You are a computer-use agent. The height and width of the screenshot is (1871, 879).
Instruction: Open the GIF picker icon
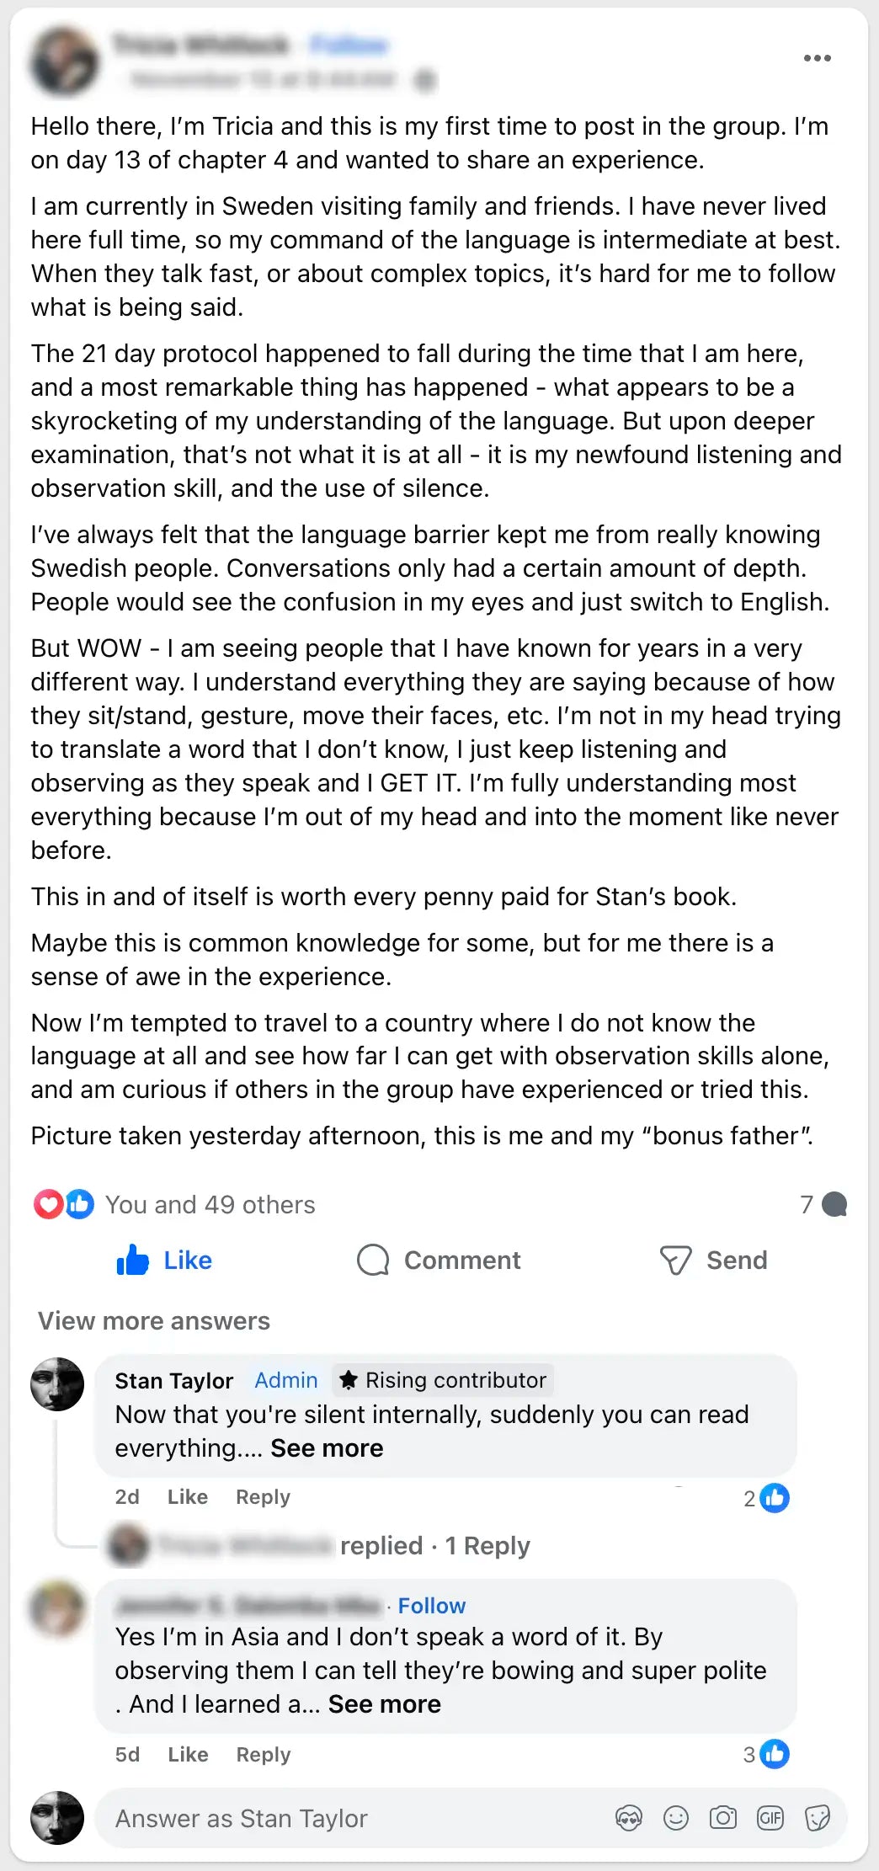click(770, 1818)
